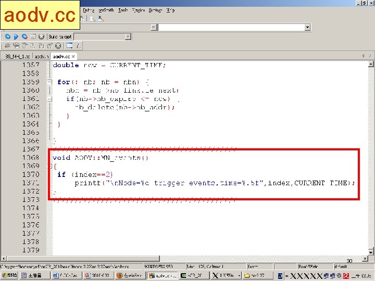Click tab strip scroll-right arrow
The width and height of the screenshot is (375, 281).
click(x=370, y=56)
